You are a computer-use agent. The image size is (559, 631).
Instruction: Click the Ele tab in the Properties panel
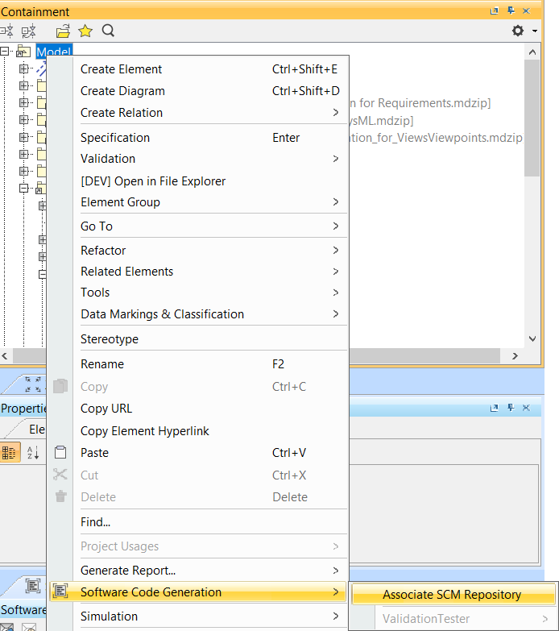(x=37, y=430)
